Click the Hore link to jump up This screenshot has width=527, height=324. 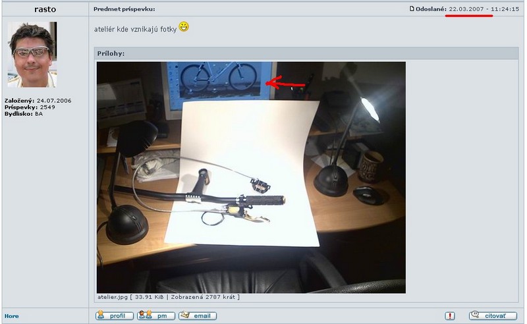coord(12,316)
